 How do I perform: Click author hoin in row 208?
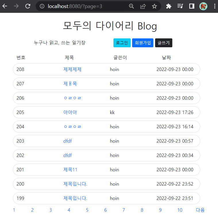click(x=115, y=69)
